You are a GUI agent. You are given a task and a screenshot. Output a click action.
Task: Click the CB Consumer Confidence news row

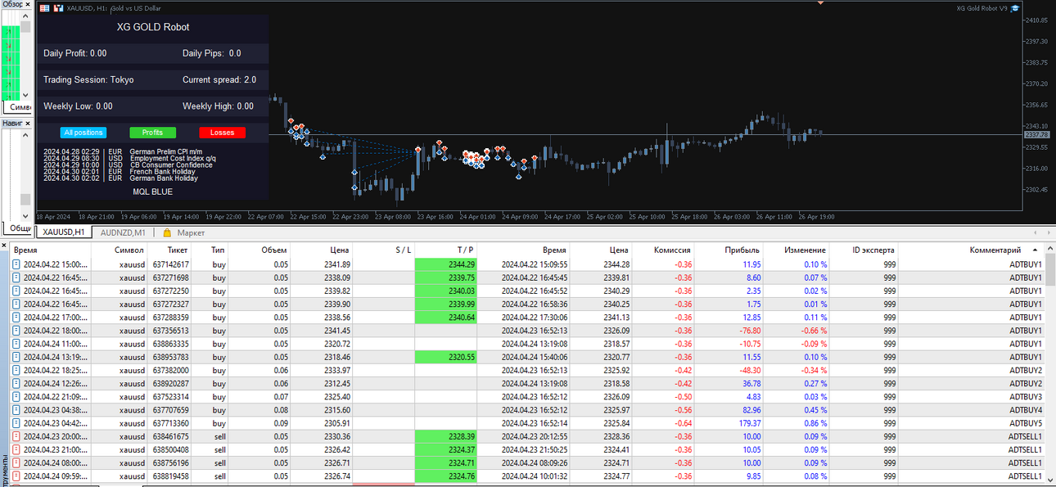tap(128, 165)
